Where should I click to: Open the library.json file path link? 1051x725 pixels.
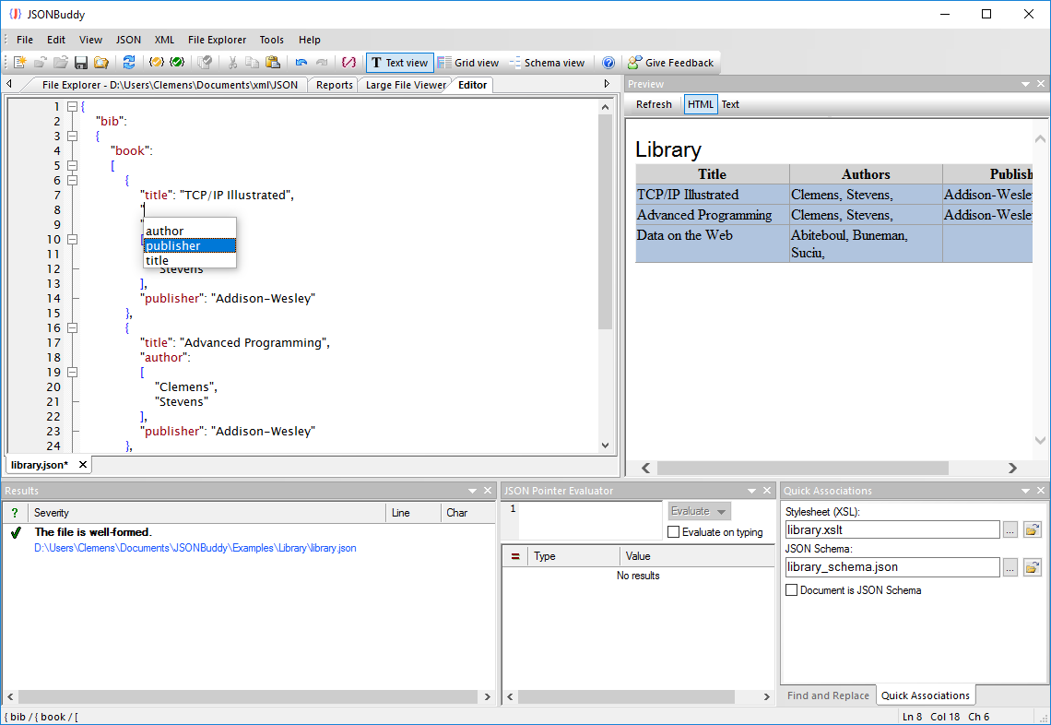pos(195,548)
